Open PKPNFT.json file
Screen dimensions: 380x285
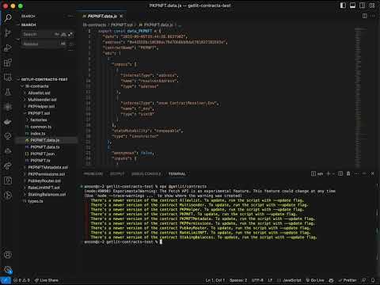(x=42, y=154)
